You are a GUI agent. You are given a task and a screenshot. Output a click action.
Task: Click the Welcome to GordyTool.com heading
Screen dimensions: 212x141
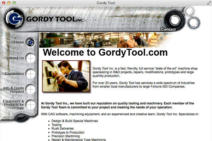pyautogui.click(x=105, y=53)
